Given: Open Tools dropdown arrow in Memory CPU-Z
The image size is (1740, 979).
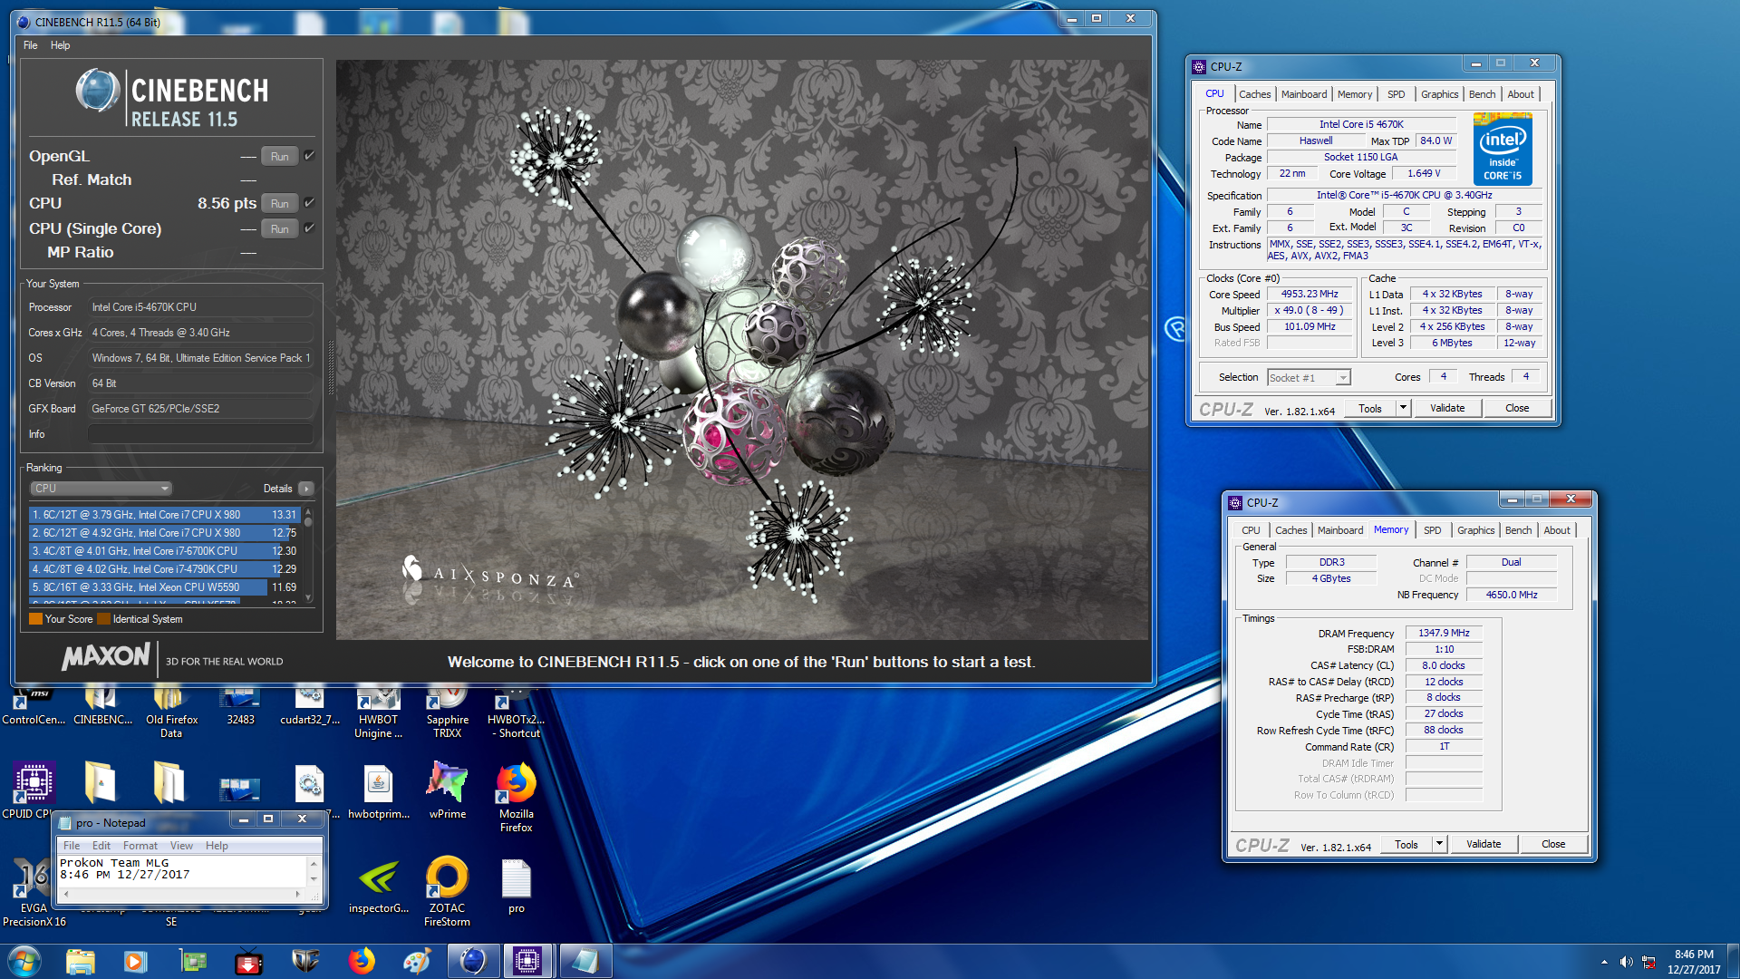Looking at the screenshot, I should pyautogui.click(x=1439, y=844).
